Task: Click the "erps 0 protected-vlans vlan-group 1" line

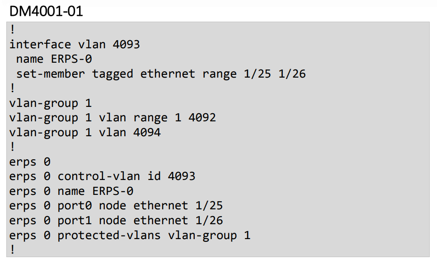Action: (130, 235)
